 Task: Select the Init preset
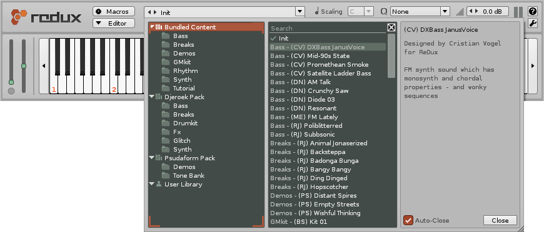328,39
